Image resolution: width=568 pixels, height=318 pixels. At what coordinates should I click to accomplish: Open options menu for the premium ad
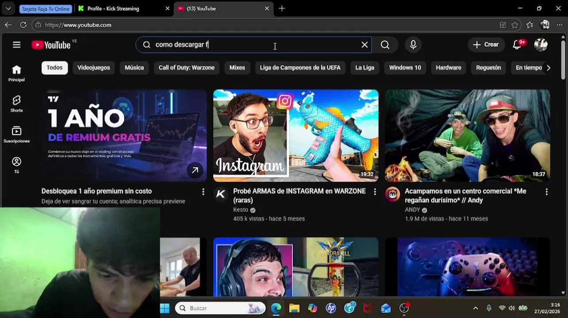[203, 192]
